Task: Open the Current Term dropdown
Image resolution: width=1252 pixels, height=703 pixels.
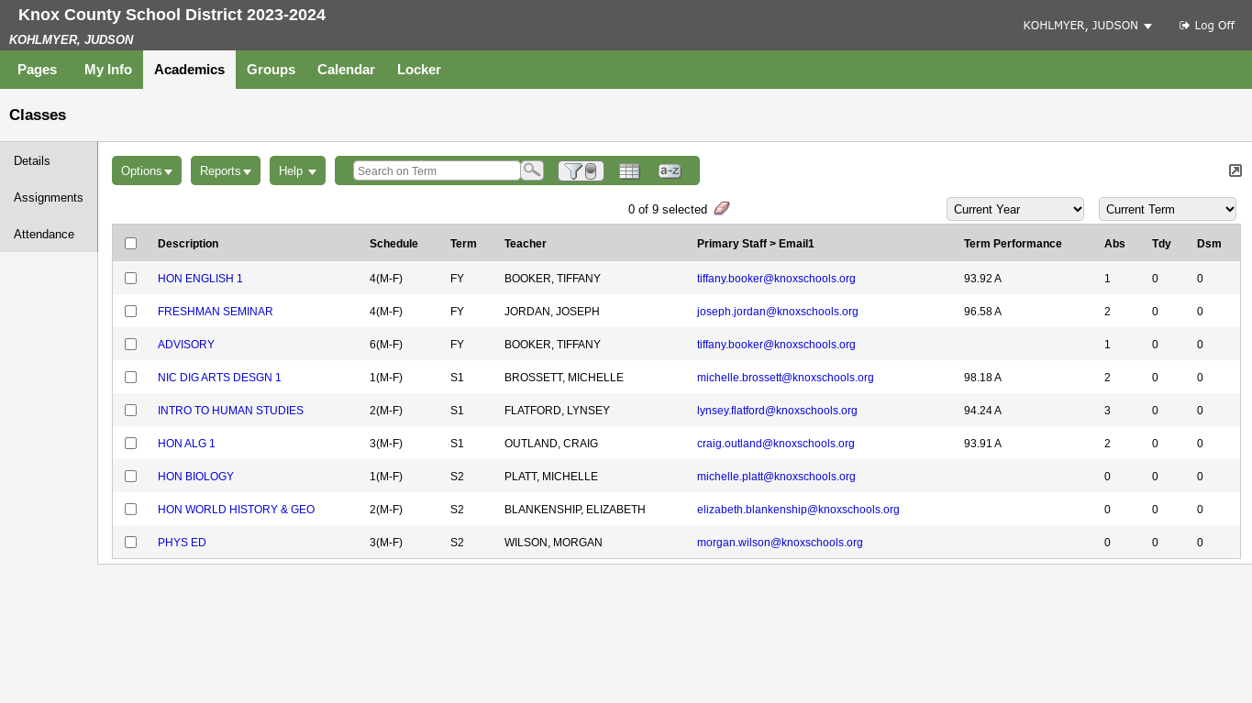Action: (x=1168, y=209)
